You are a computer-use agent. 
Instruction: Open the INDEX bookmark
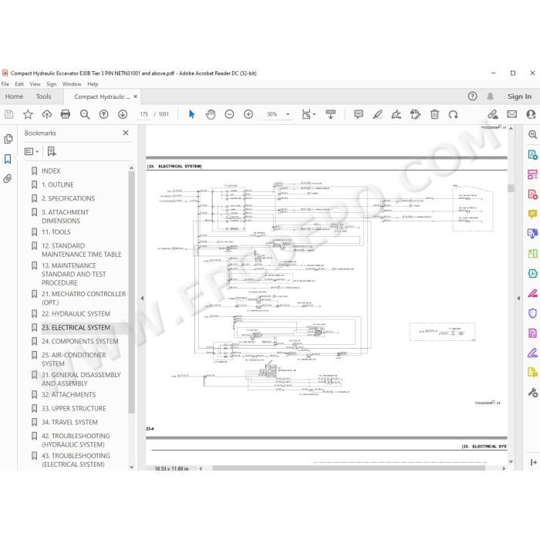coord(51,170)
